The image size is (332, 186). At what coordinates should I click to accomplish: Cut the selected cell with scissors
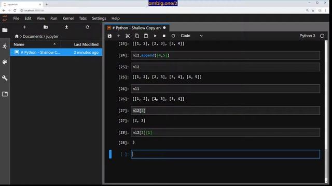tap(128, 36)
